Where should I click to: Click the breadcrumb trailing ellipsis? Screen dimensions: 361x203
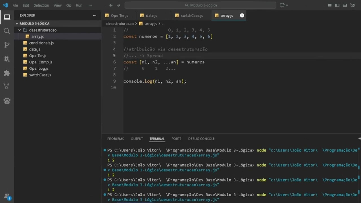point(163,24)
